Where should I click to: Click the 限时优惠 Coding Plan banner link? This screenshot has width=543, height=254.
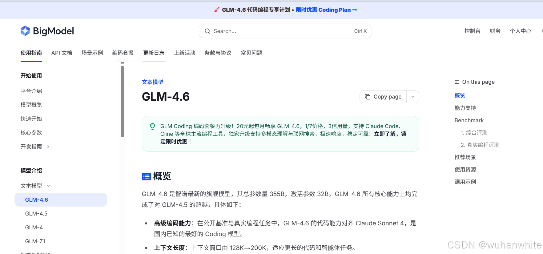(327, 10)
